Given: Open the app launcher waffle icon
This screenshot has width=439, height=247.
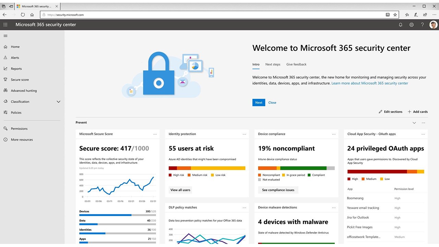Looking at the screenshot, I should (5, 25).
